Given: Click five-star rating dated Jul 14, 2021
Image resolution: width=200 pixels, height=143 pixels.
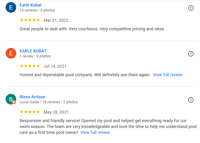Looking at the screenshot, I should click(x=30, y=66).
